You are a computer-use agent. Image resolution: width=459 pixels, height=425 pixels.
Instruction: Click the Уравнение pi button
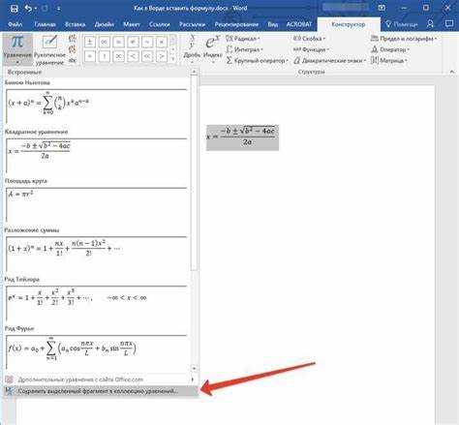click(x=17, y=48)
